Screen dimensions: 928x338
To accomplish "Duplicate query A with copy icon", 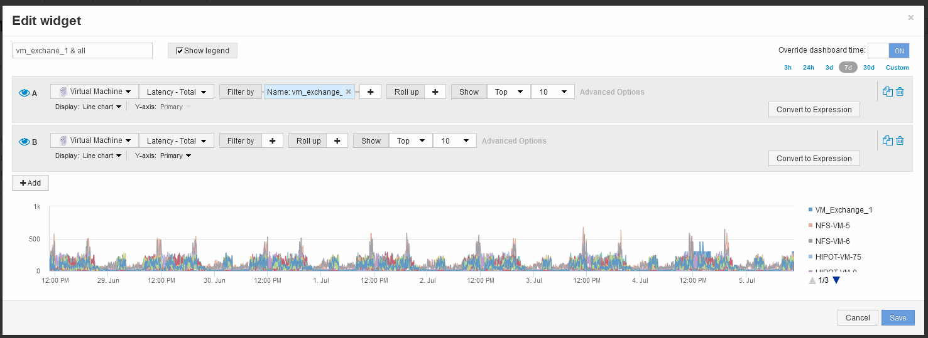I will [x=888, y=92].
